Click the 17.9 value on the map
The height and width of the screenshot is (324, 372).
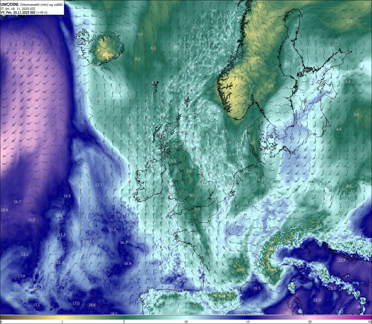tap(21, 276)
